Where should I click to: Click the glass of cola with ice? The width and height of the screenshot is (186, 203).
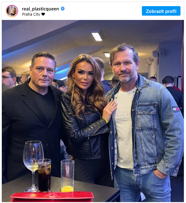pyautogui.click(x=44, y=175)
